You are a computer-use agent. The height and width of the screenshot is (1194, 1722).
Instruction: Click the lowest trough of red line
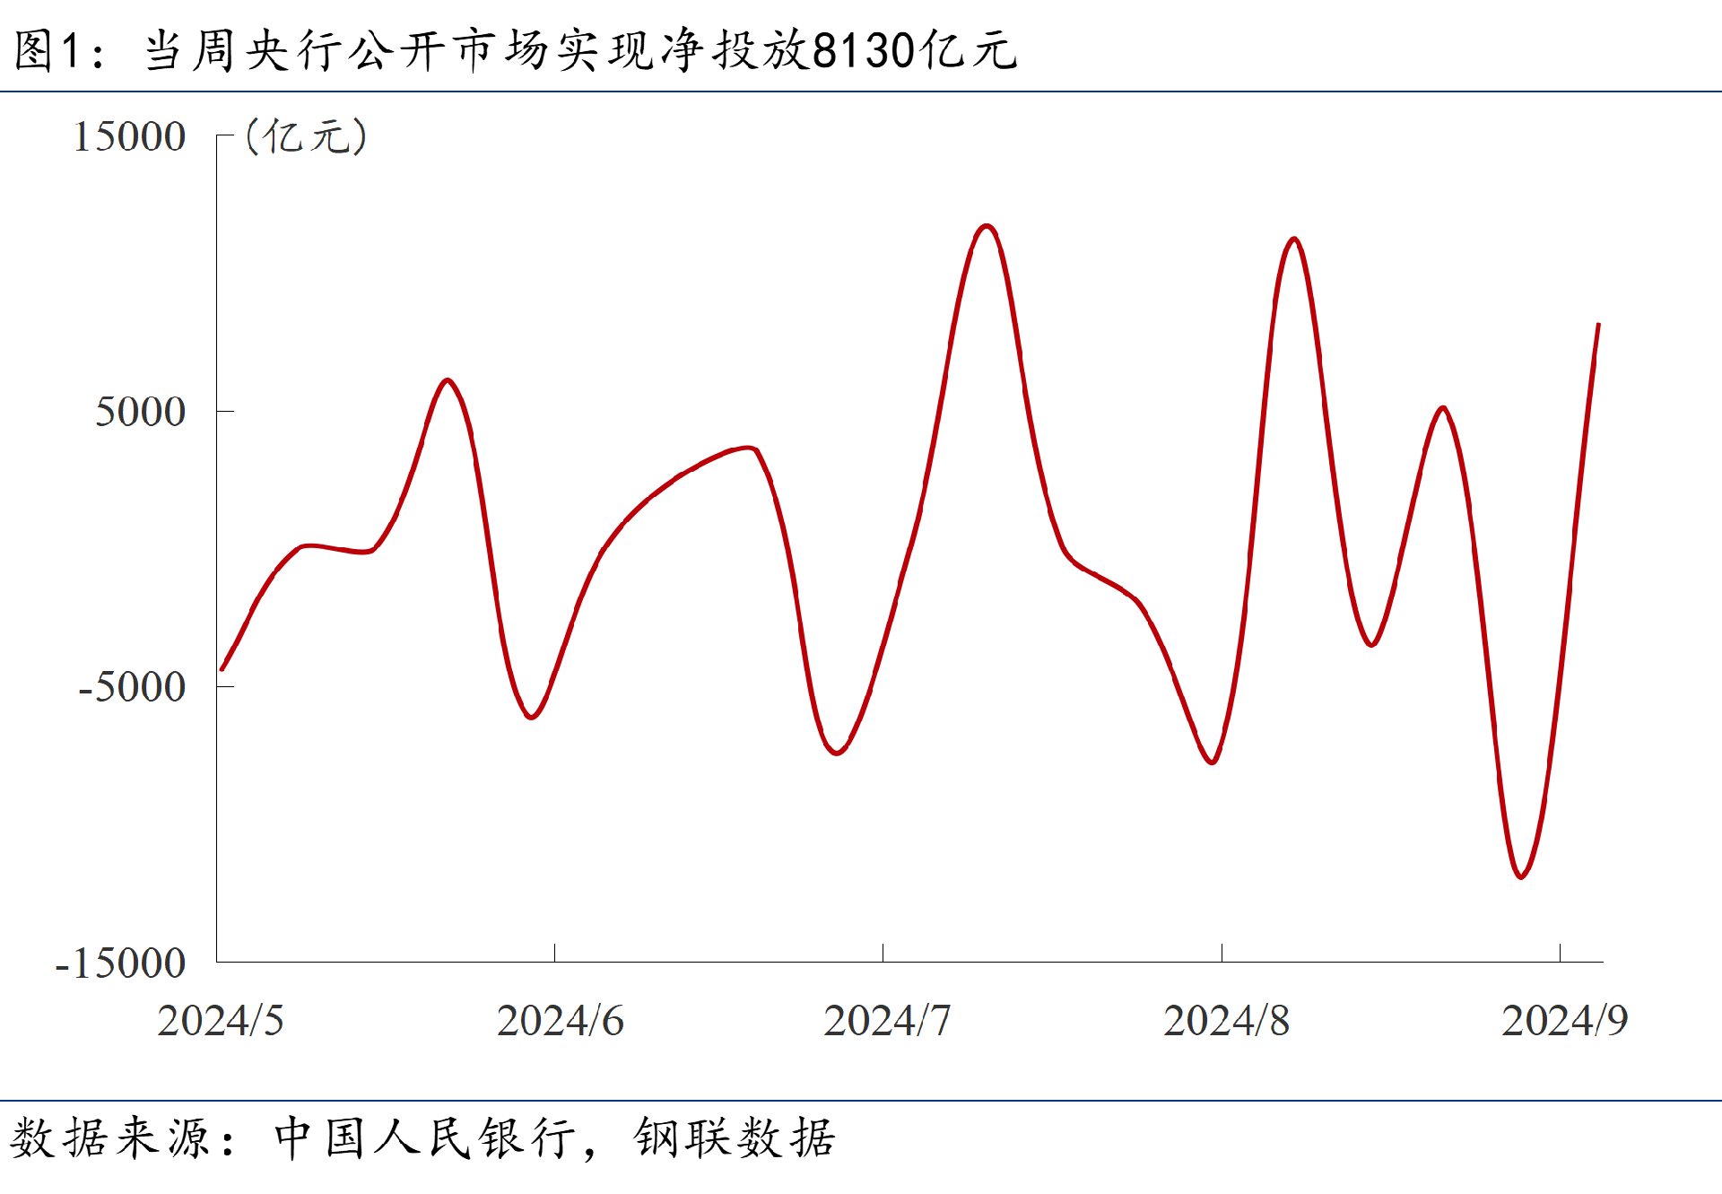point(1521,876)
